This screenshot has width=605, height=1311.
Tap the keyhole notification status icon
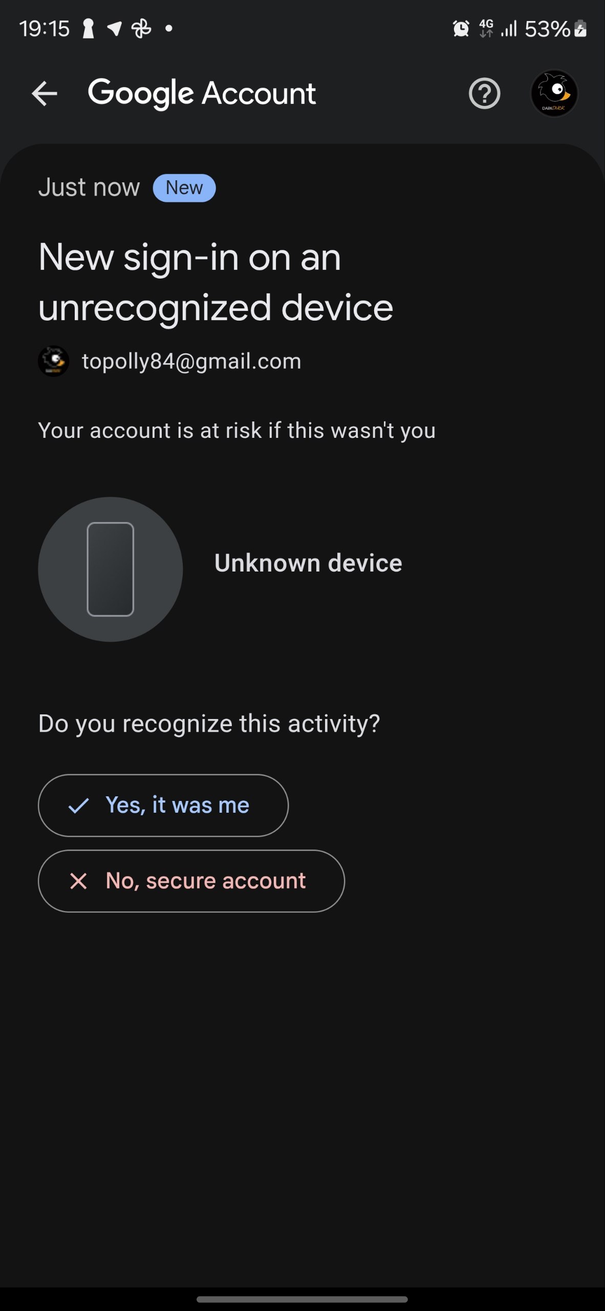89,29
